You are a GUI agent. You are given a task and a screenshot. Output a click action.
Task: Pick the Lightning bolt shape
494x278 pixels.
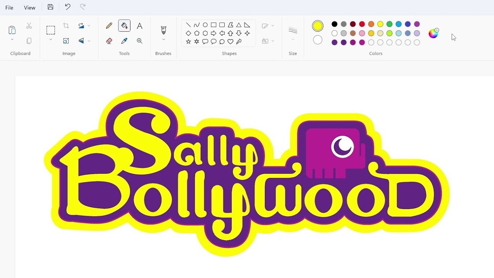coord(239,42)
